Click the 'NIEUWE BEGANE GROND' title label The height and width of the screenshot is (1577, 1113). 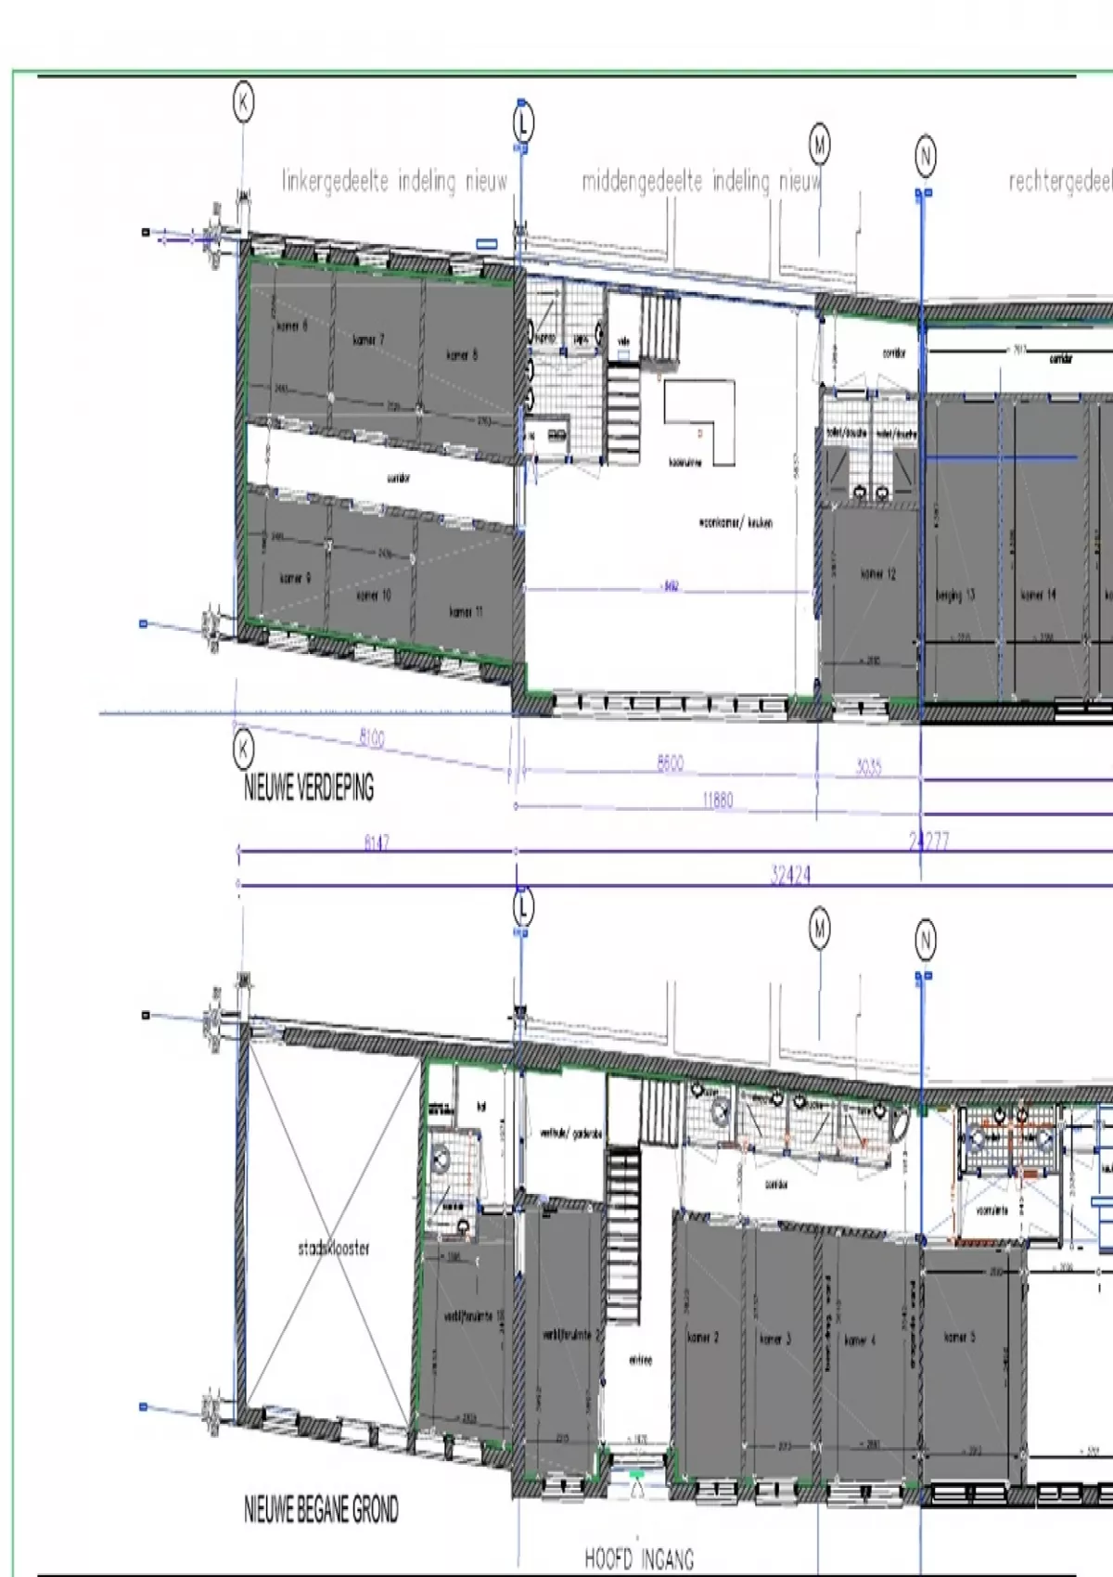click(x=321, y=1509)
